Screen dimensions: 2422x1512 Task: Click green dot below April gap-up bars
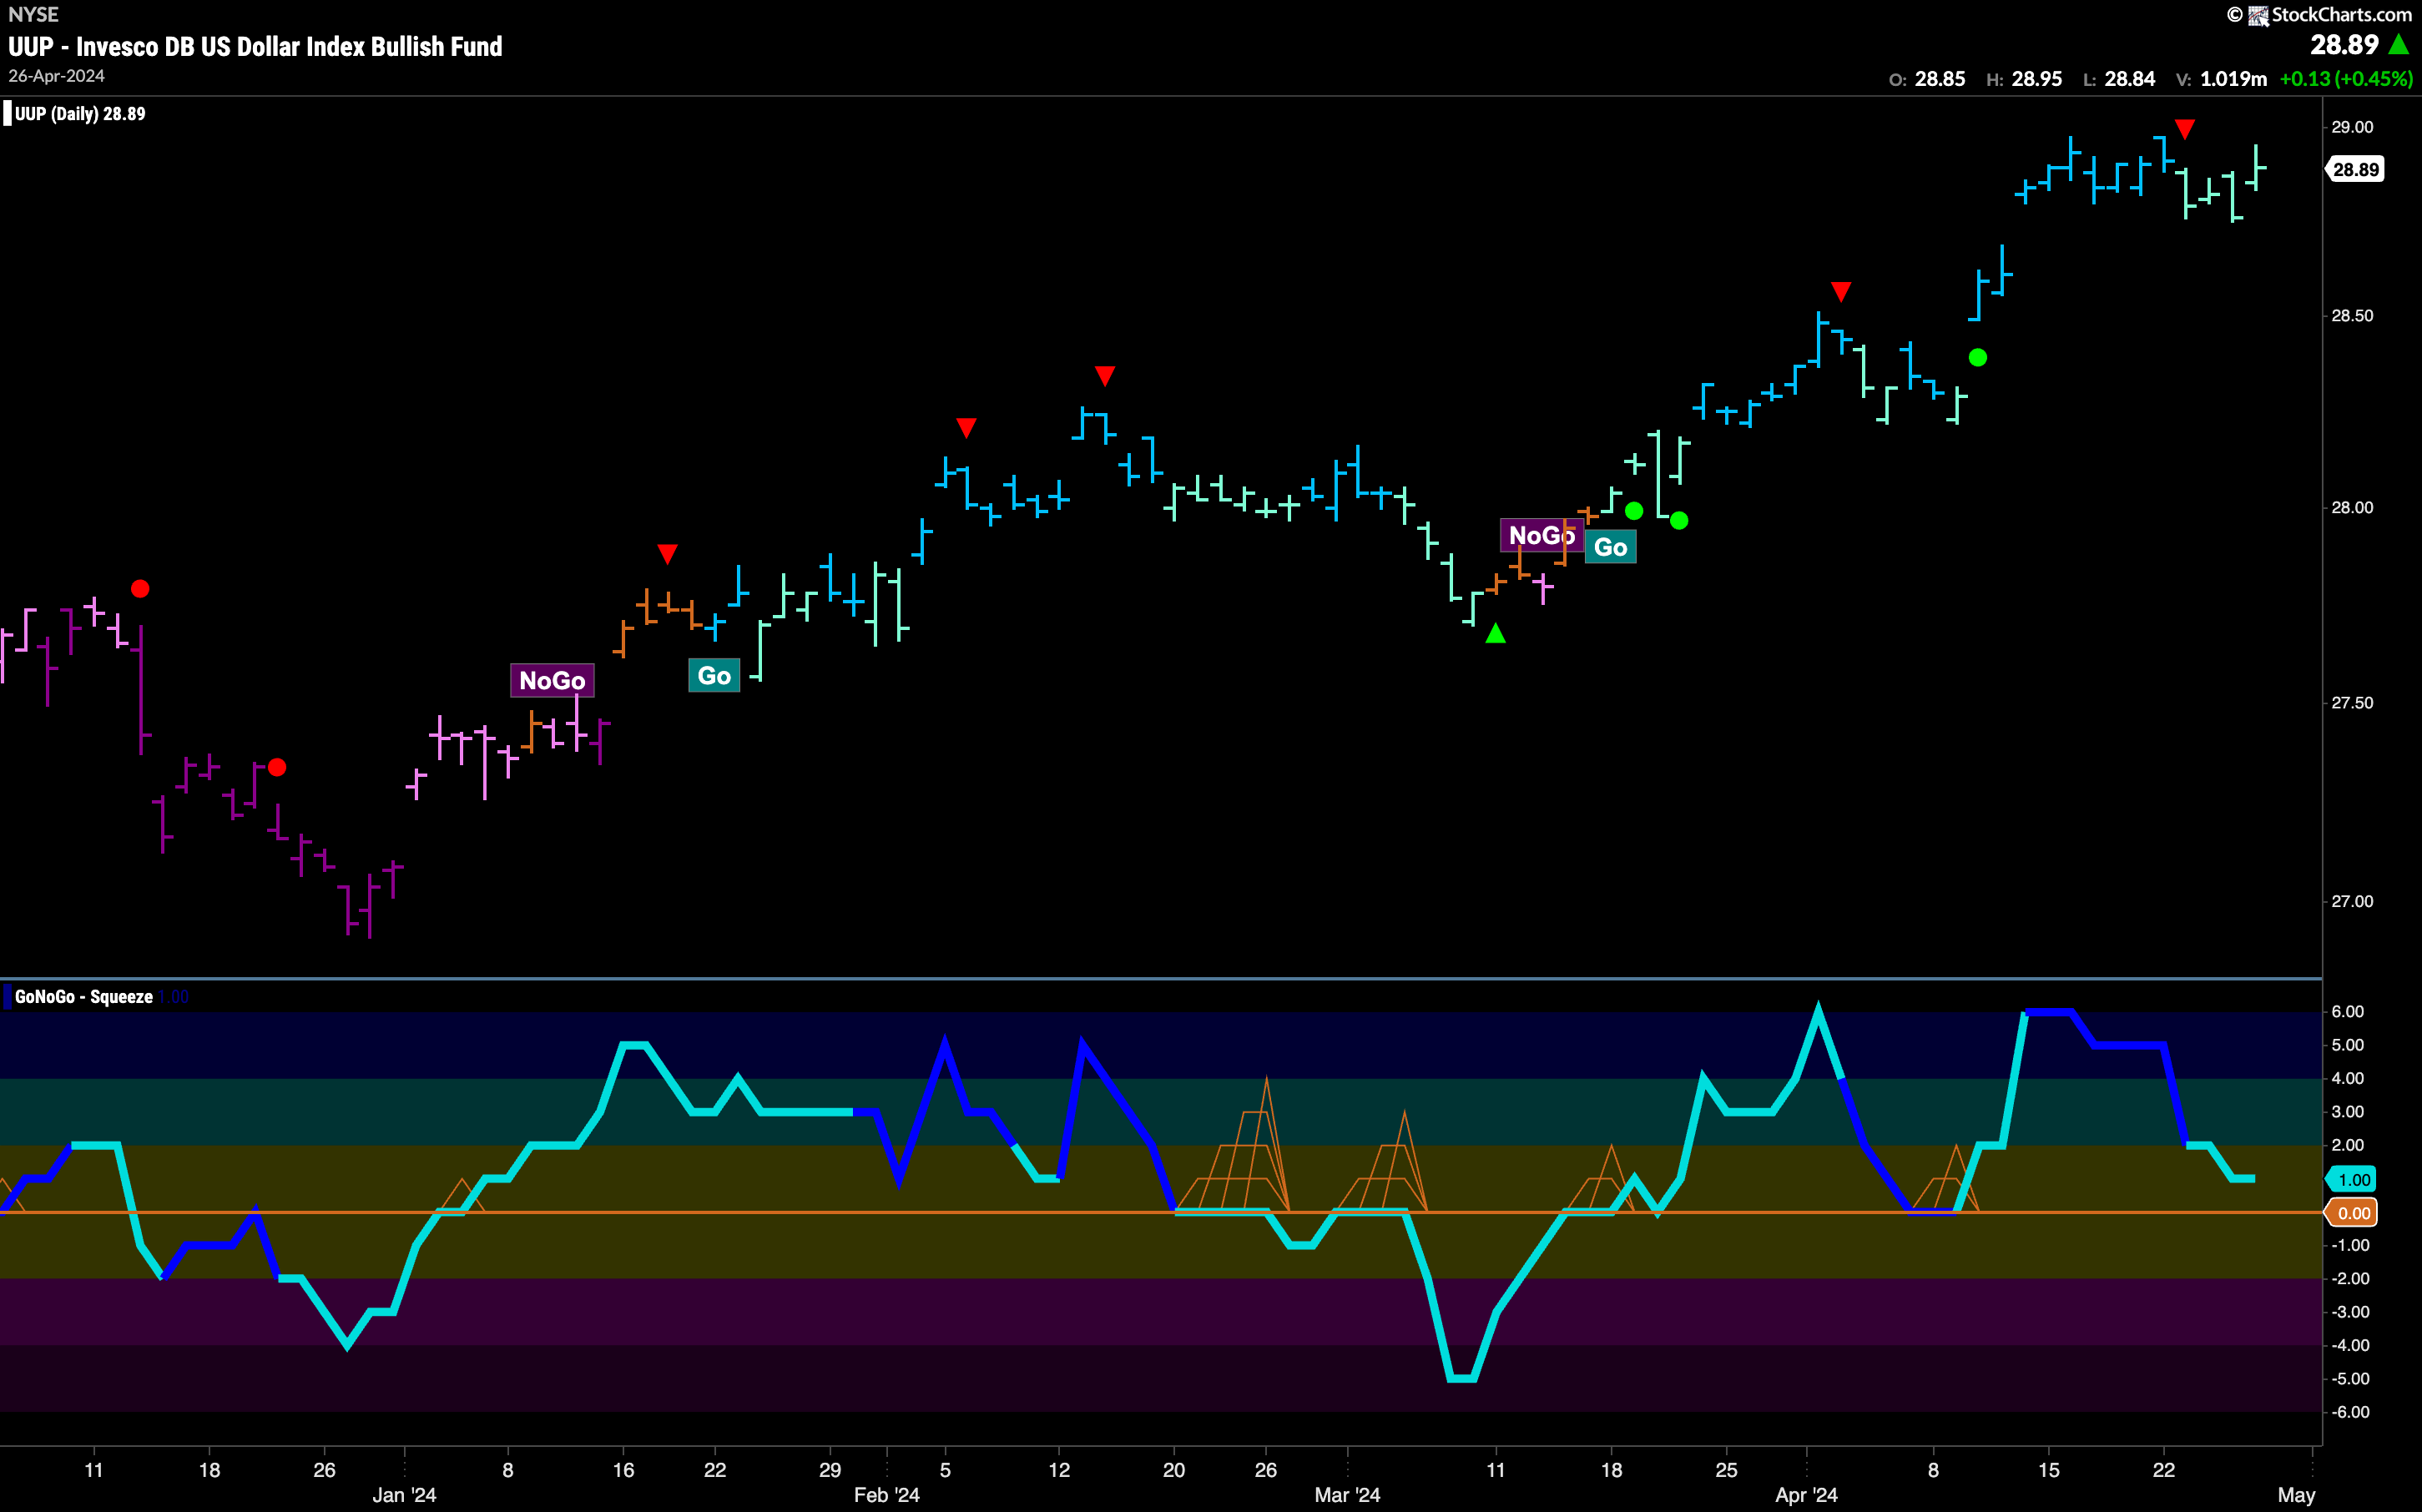1978,357
